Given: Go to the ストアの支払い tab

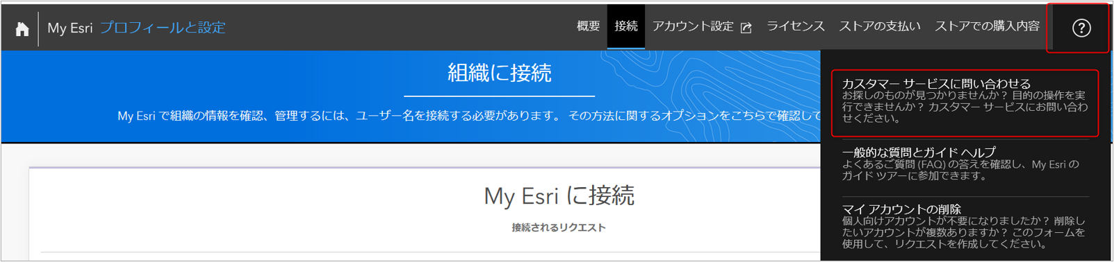Looking at the screenshot, I should 879,26.
